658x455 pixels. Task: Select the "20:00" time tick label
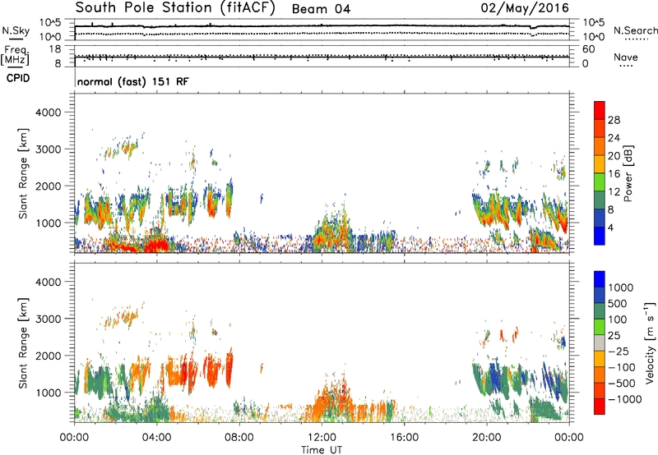tap(486, 438)
